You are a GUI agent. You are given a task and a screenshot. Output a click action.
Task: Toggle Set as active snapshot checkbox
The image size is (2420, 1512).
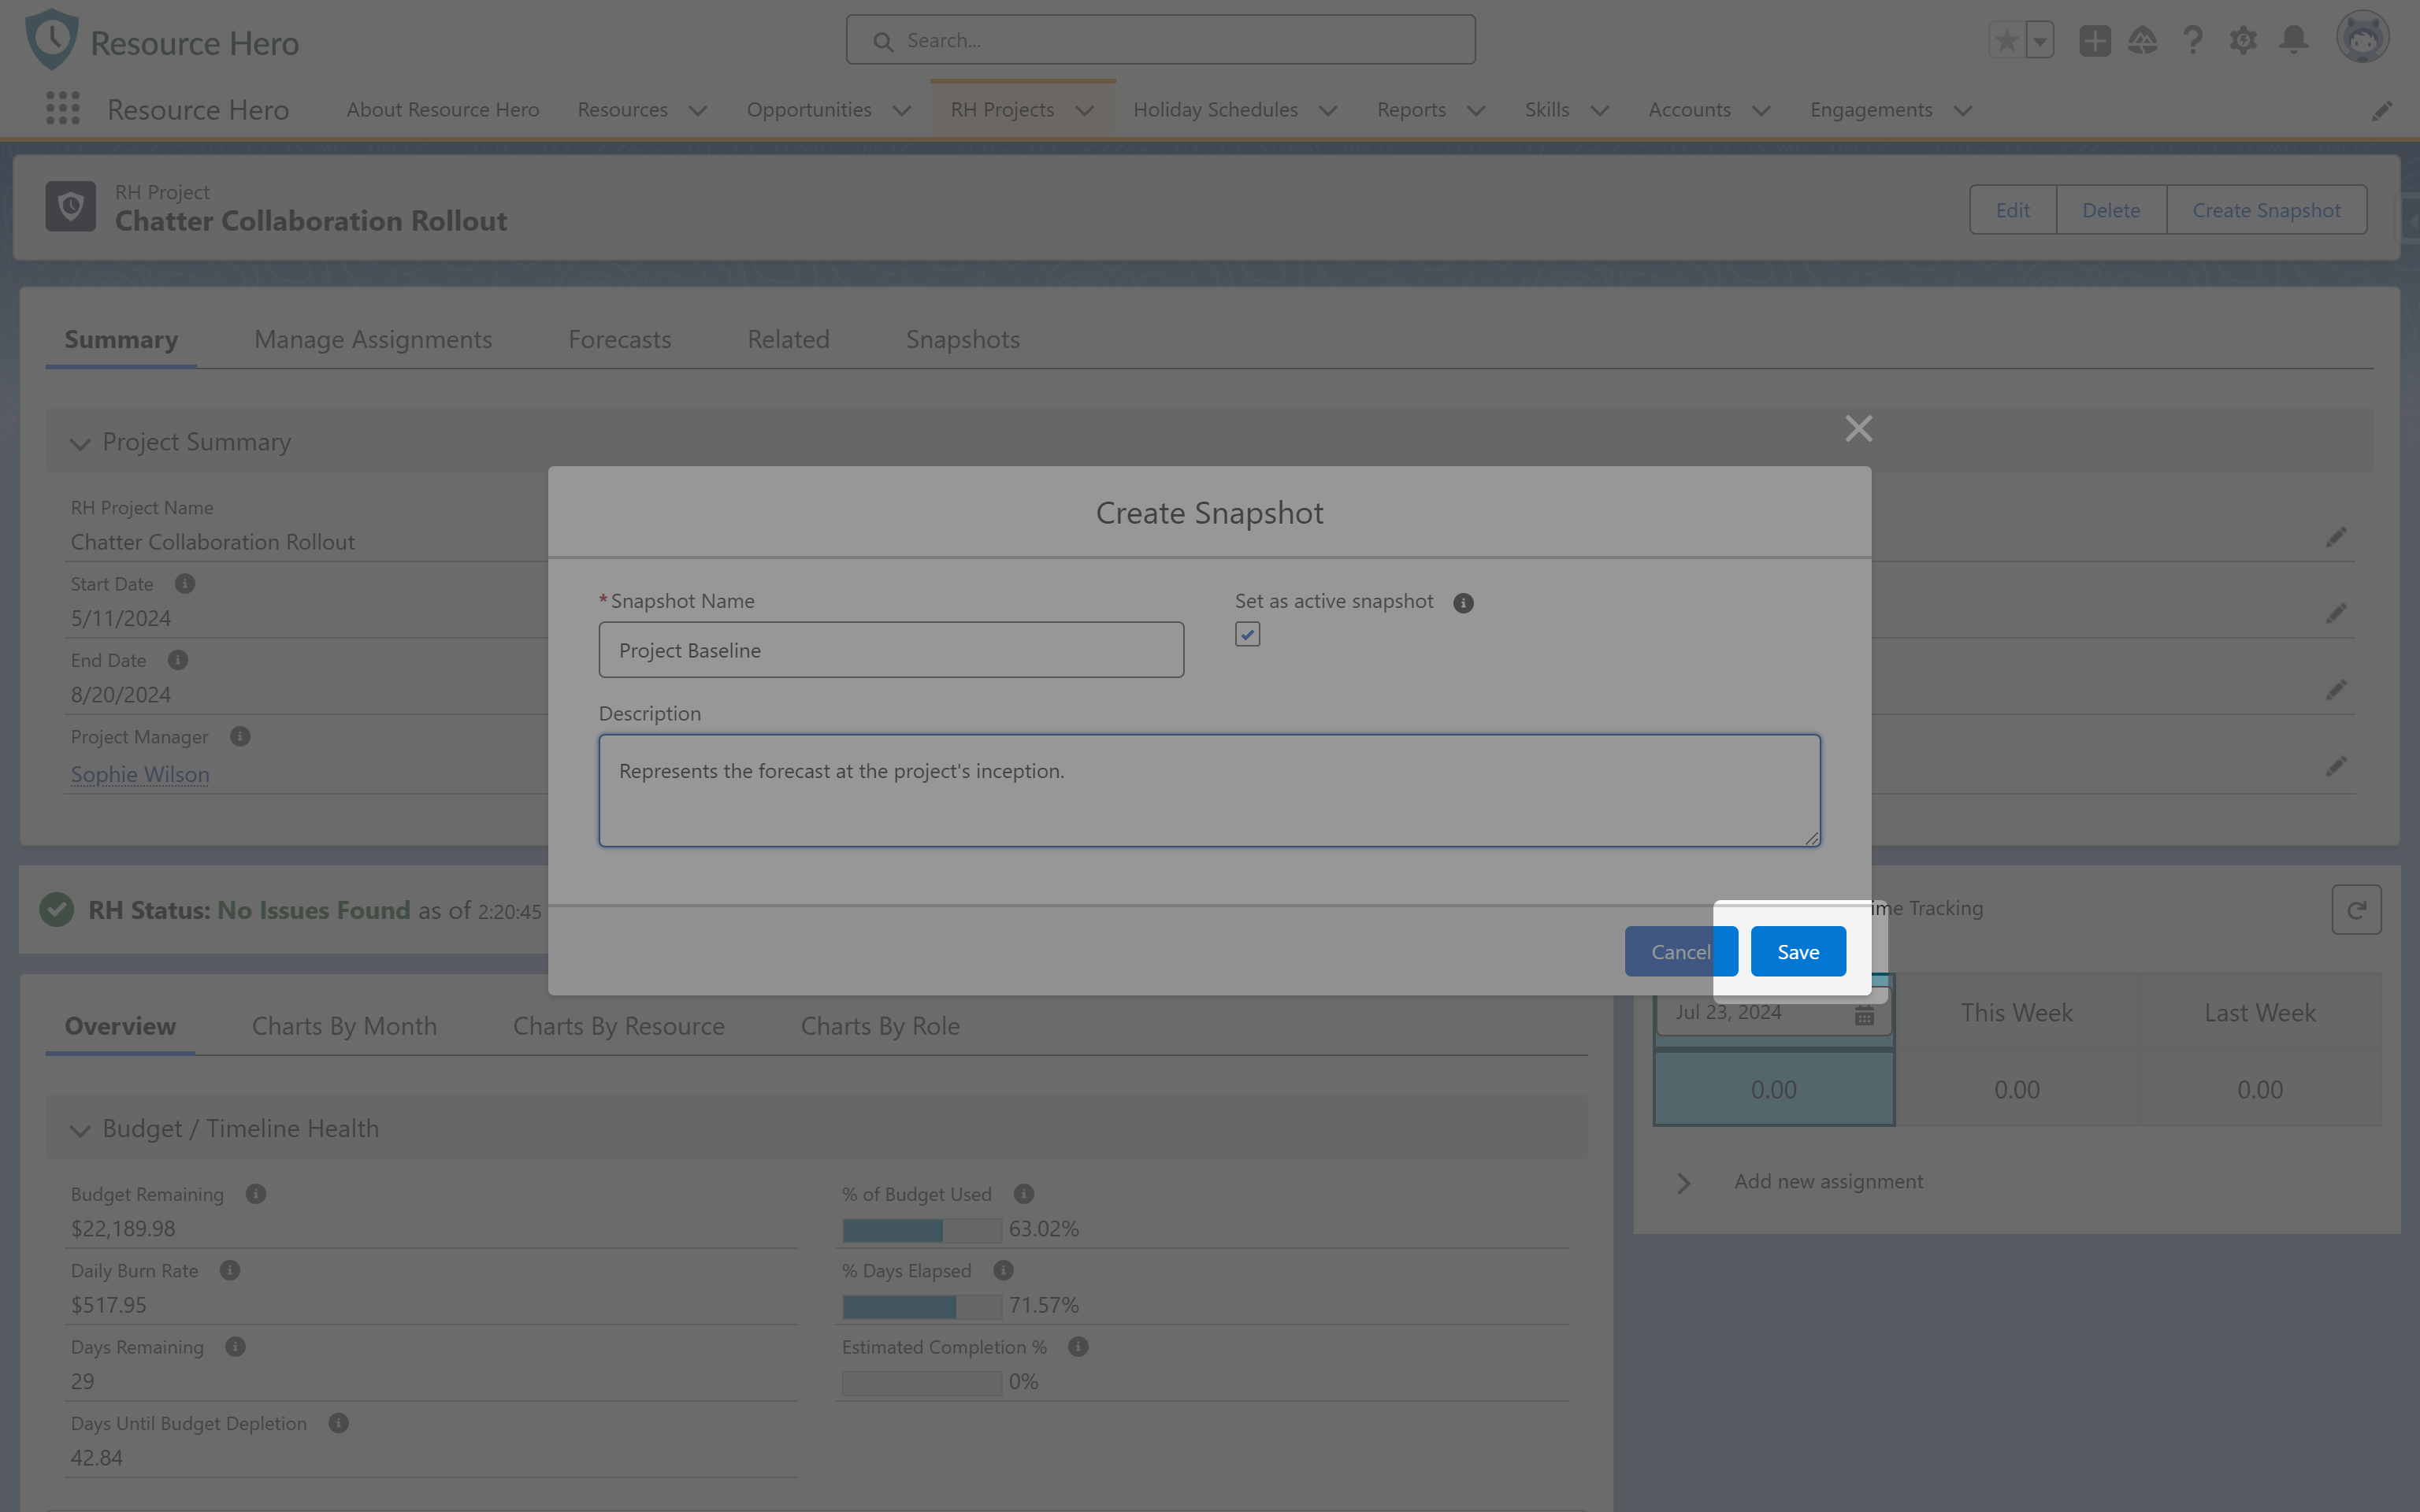(1247, 634)
